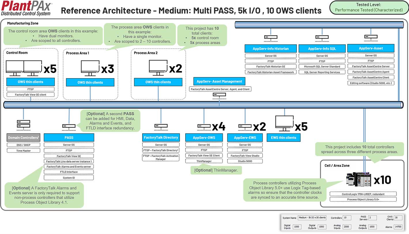409x234 pixels.
Task: Click 'FactoryTalk View SE client' in Control Room
Action: 30,95
